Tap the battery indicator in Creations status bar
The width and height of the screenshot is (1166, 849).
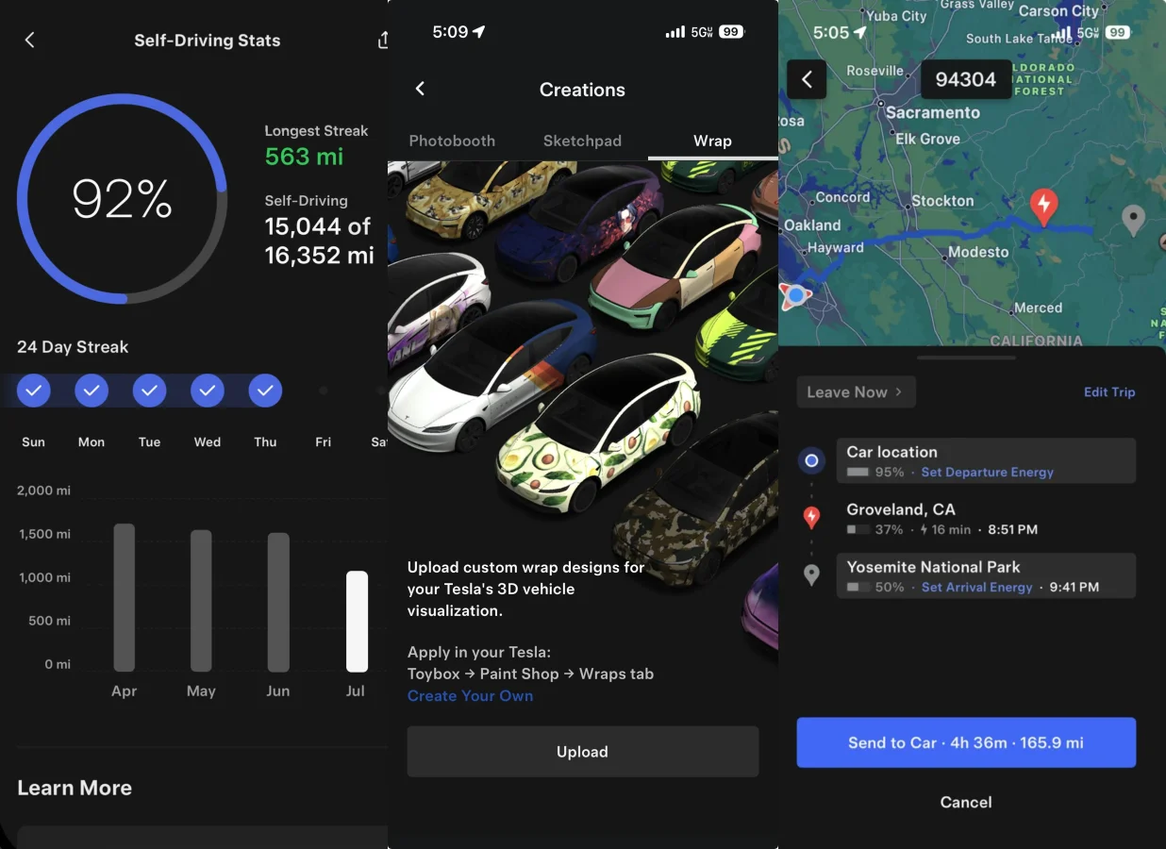[732, 32]
